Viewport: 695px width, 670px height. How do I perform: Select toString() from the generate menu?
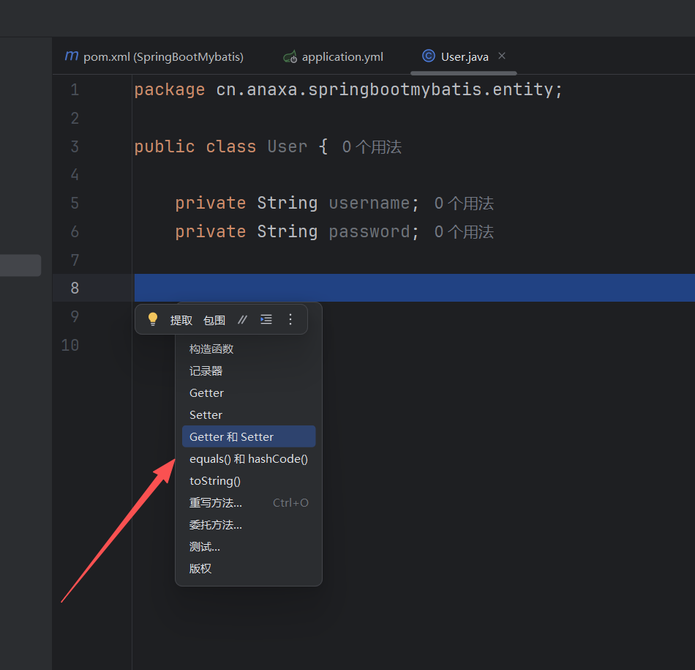tap(215, 481)
